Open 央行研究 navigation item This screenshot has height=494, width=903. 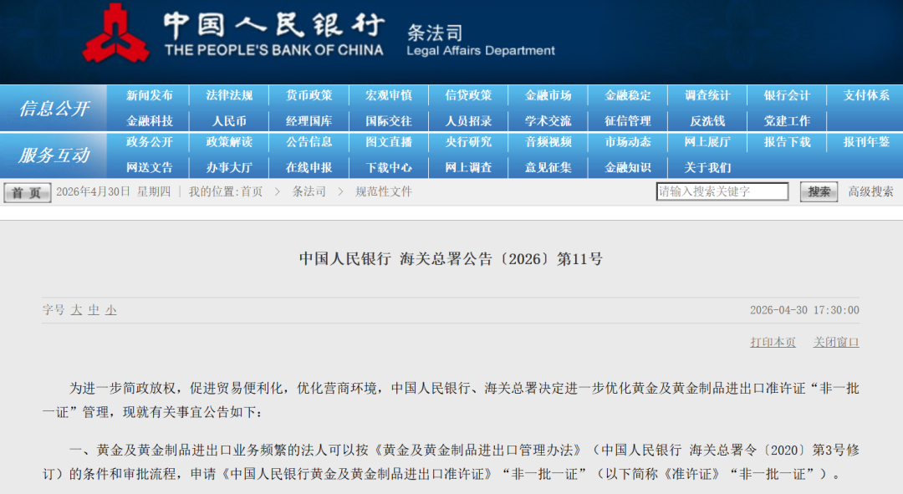468,142
